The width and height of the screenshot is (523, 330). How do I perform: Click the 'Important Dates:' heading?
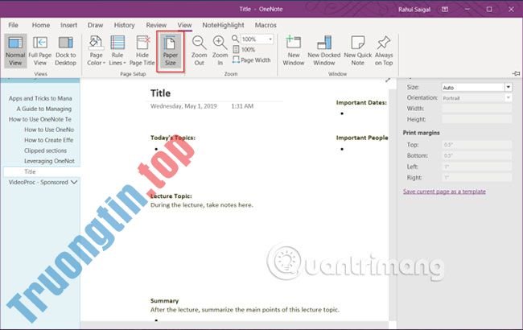(361, 103)
